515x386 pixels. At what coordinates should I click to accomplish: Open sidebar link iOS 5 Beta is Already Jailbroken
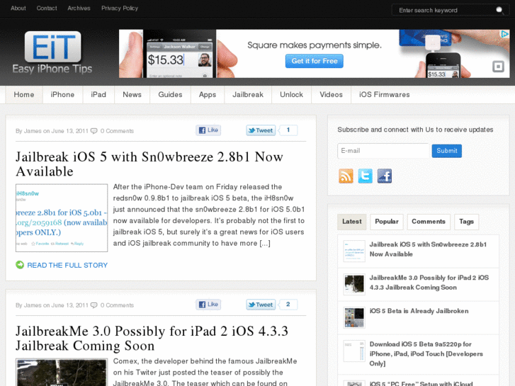click(x=419, y=311)
